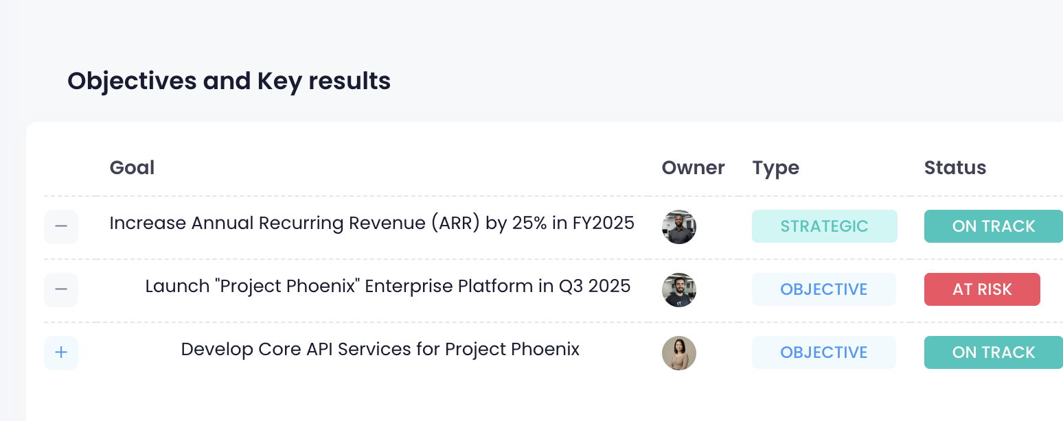Click OBJECTIVE badge on Project Phoenix launch row
The width and height of the screenshot is (1063, 421).
[x=824, y=289]
